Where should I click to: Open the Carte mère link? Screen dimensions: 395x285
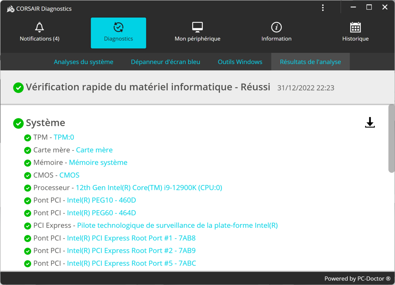[94, 150]
